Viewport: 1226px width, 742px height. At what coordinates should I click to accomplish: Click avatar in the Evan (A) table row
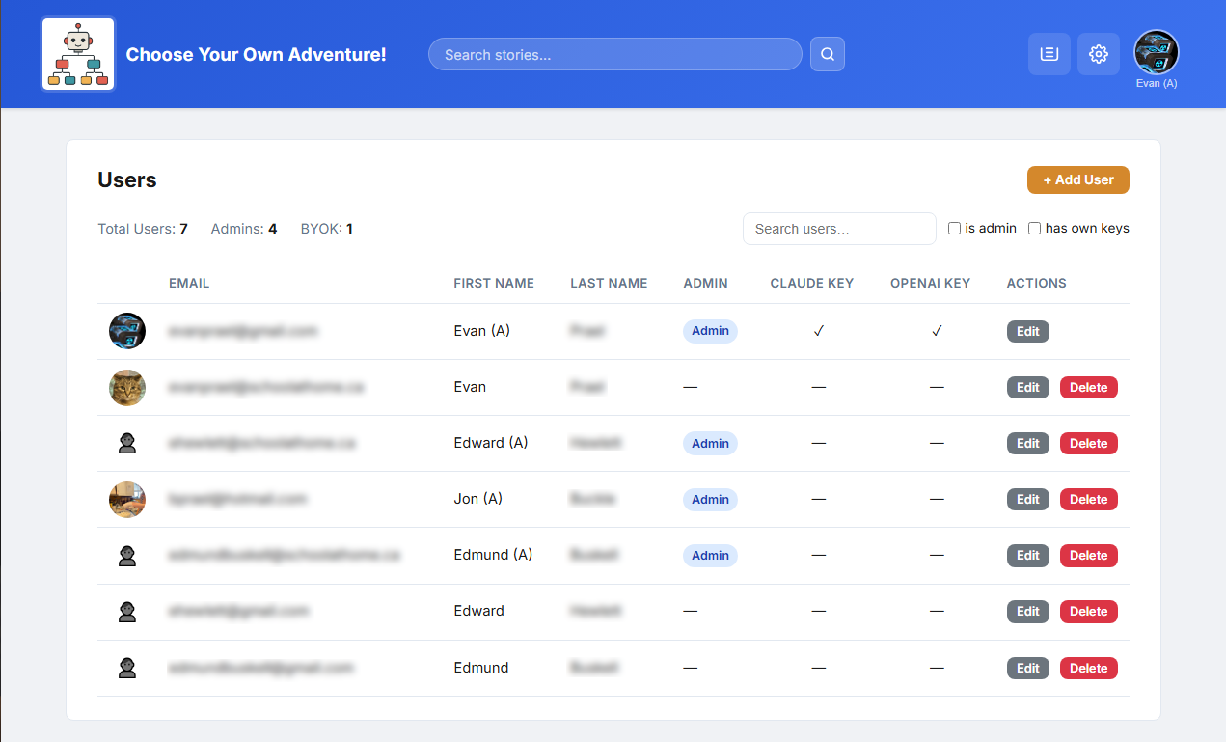127,331
